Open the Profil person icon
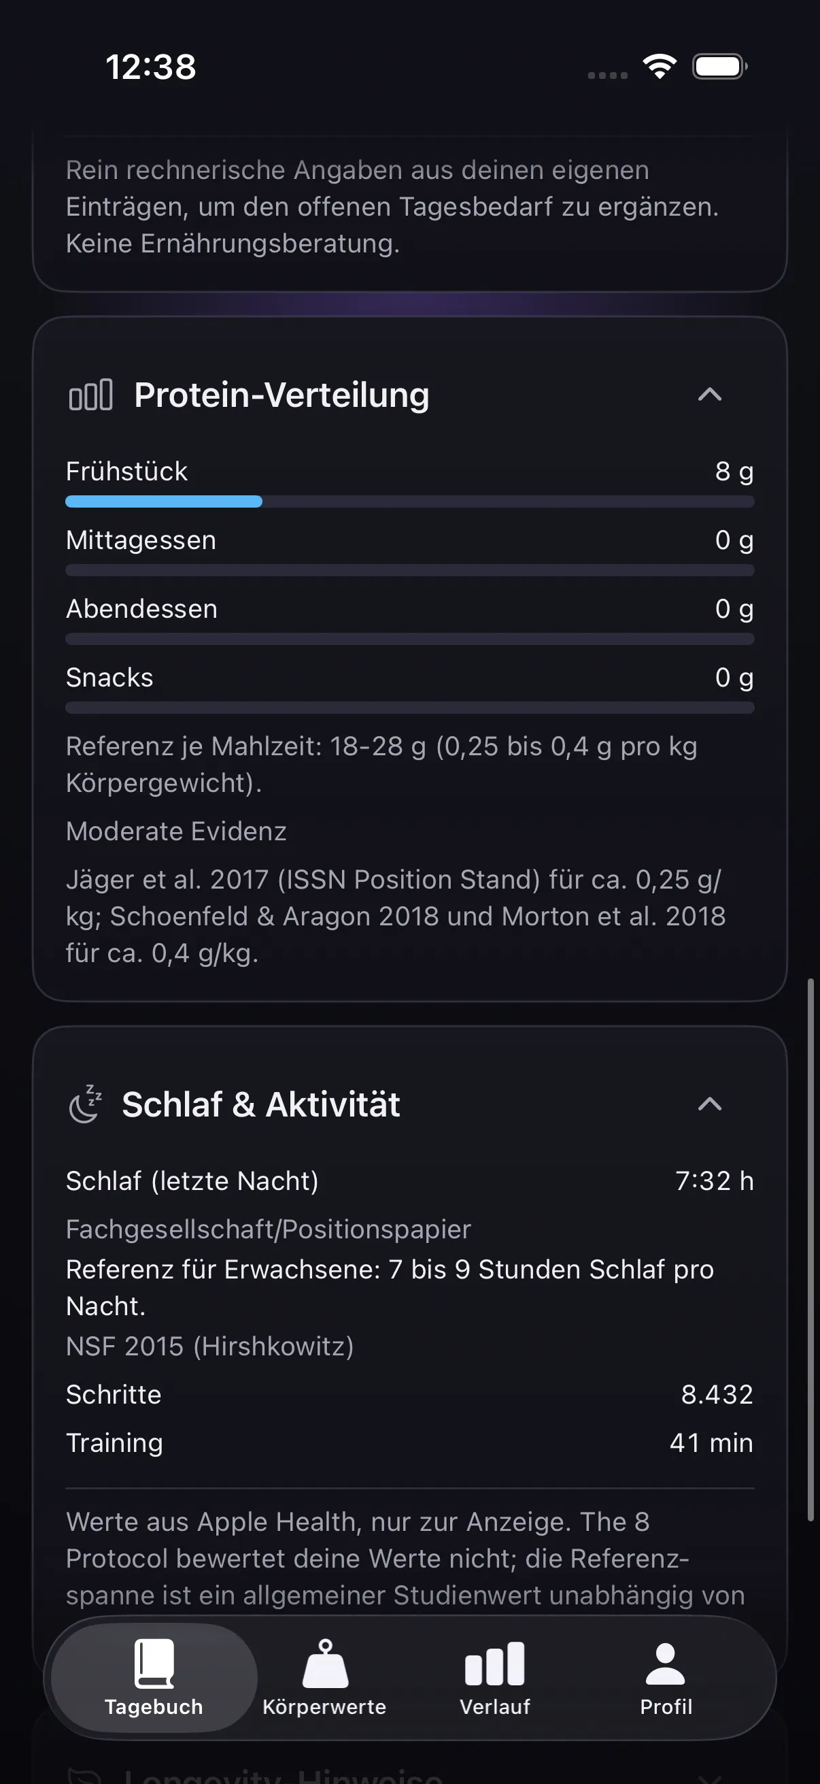 pos(665,1664)
